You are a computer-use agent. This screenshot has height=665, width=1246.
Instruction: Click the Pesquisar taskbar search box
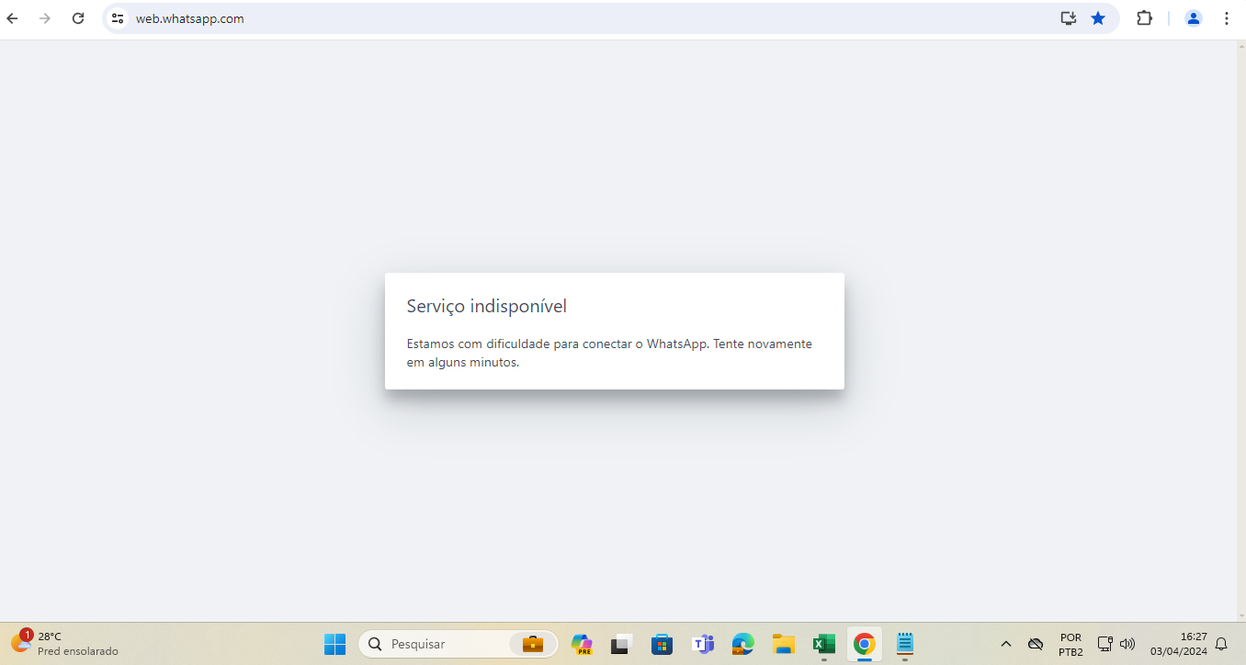click(458, 644)
